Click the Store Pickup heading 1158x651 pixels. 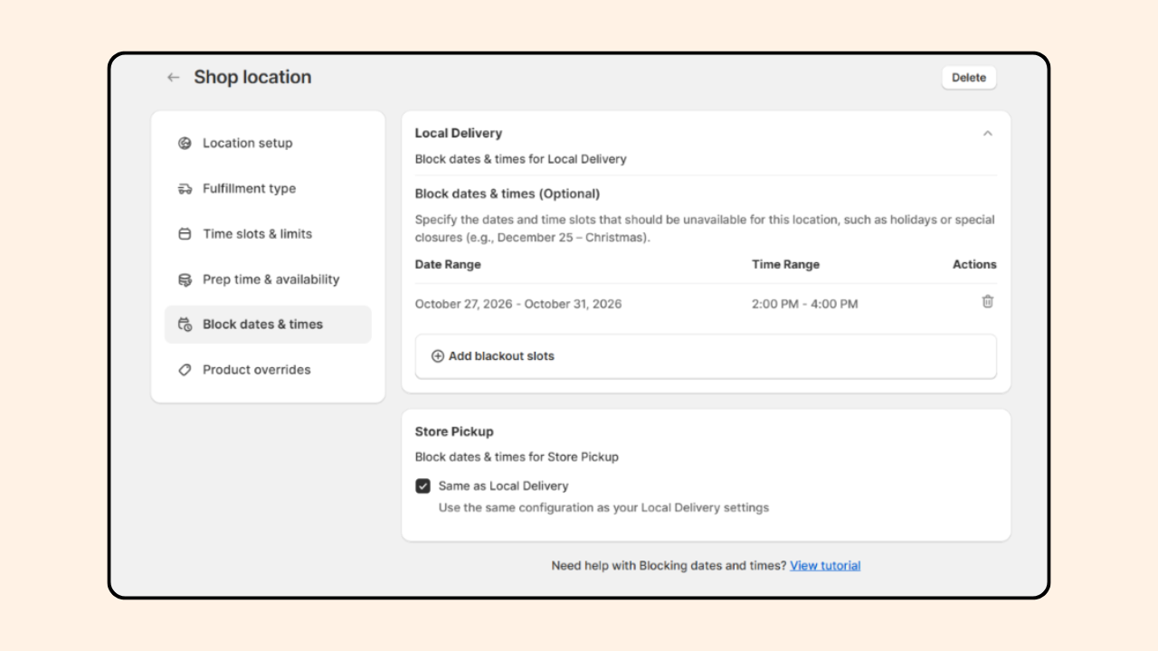[454, 432]
